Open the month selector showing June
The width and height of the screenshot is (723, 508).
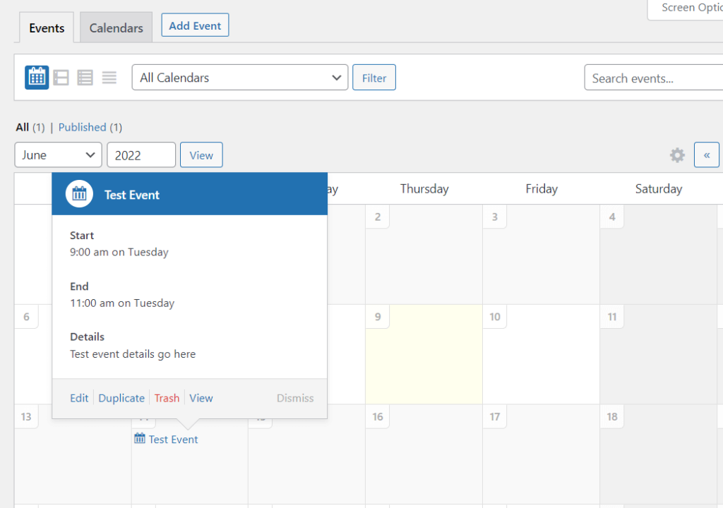58,155
